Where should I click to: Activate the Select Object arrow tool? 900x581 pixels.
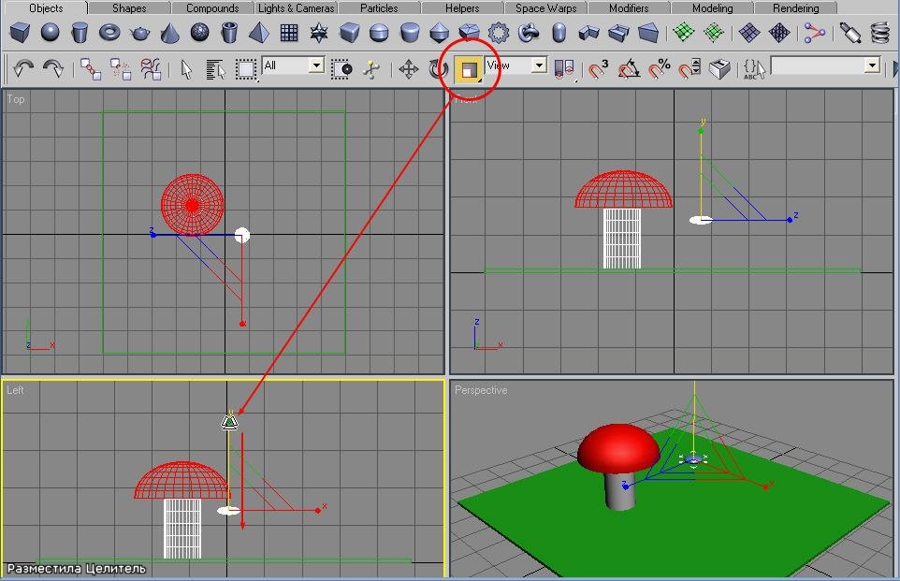tap(186, 70)
